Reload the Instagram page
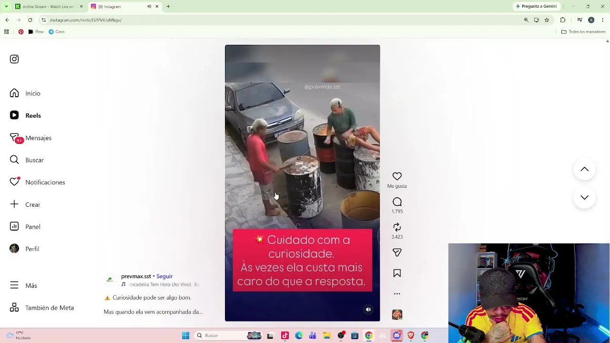 30,20
